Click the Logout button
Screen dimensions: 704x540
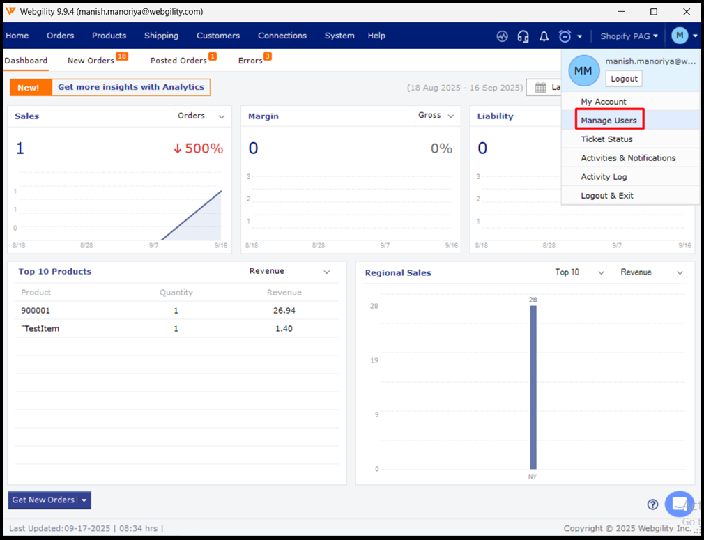[x=624, y=79]
